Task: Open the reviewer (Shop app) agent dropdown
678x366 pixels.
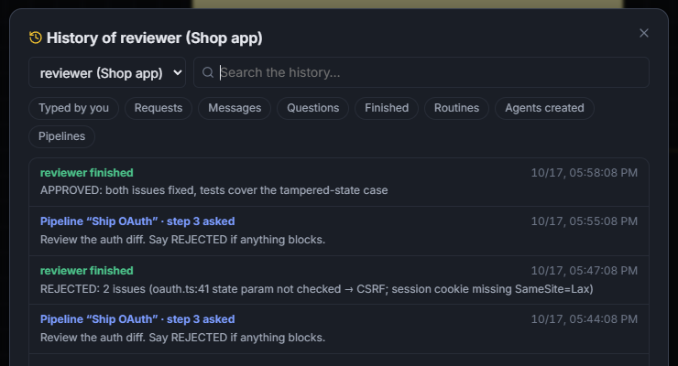Action: pyautogui.click(x=107, y=72)
